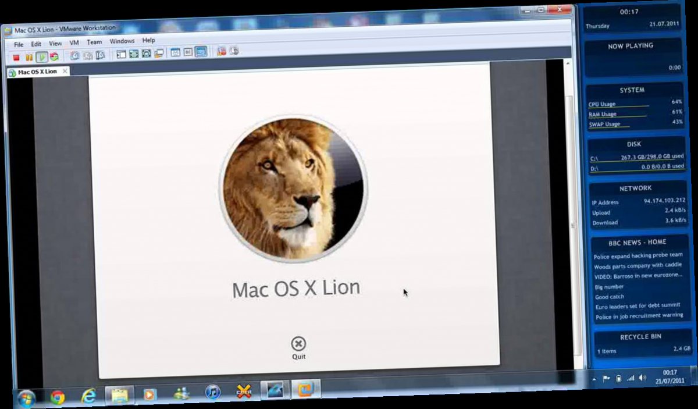Open the File menu
This screenshot has width=698, height=409.
(x=19, y=44)
